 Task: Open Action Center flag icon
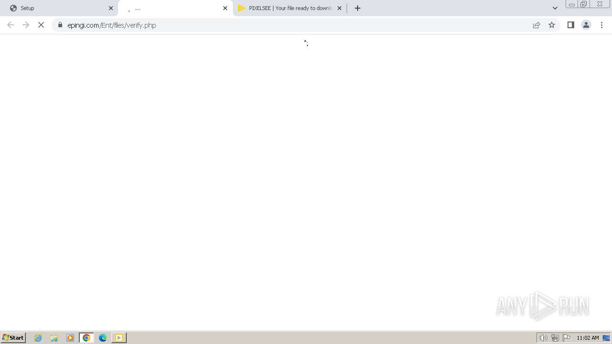click(x=567, y=338)
